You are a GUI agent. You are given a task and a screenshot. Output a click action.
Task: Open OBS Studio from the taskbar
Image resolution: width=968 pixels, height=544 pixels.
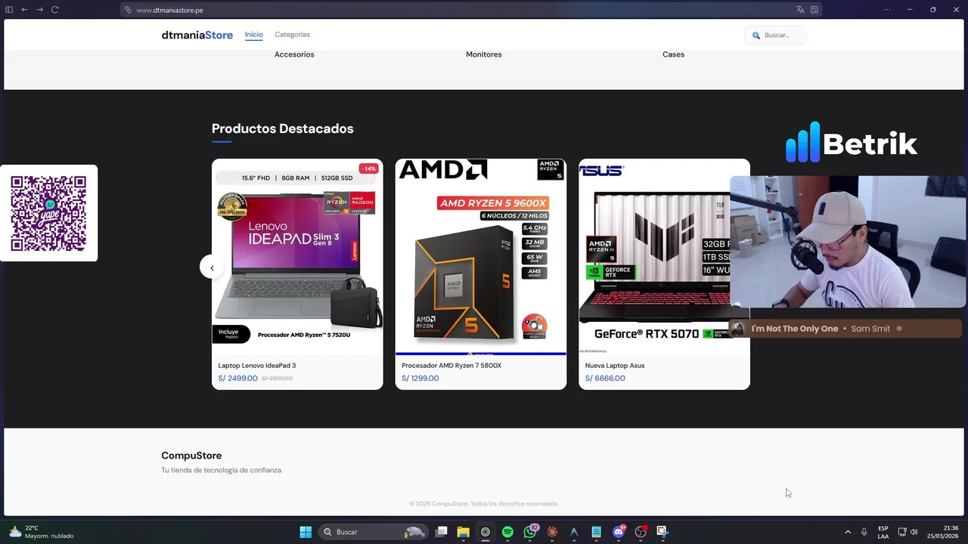point(641,532)
